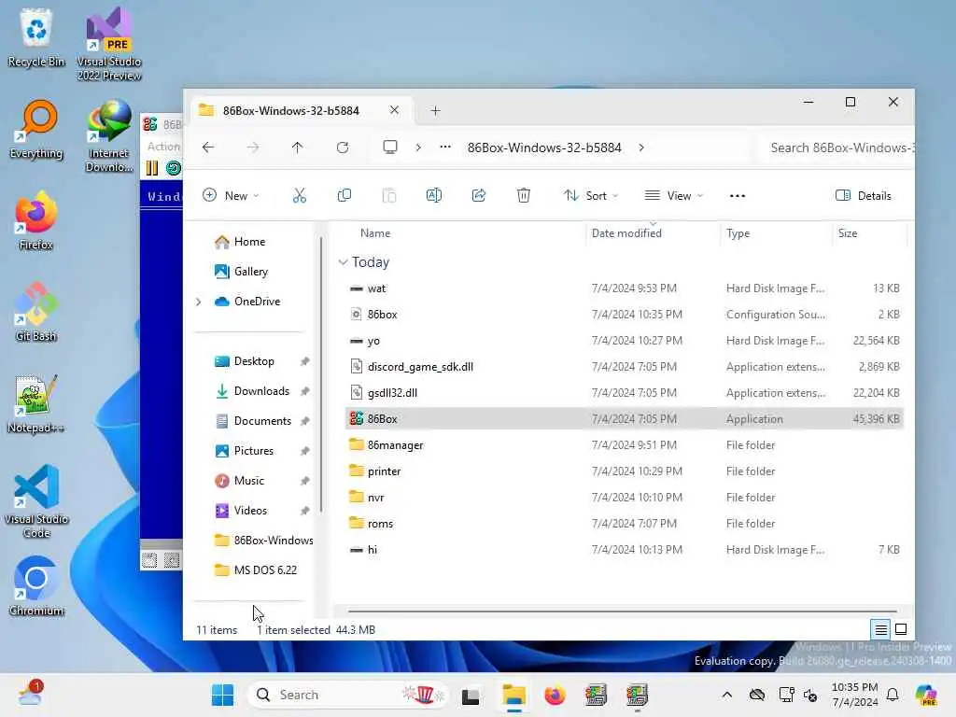
Task: Click the This PC monitor icon in address bar
Action: [389, 148]
